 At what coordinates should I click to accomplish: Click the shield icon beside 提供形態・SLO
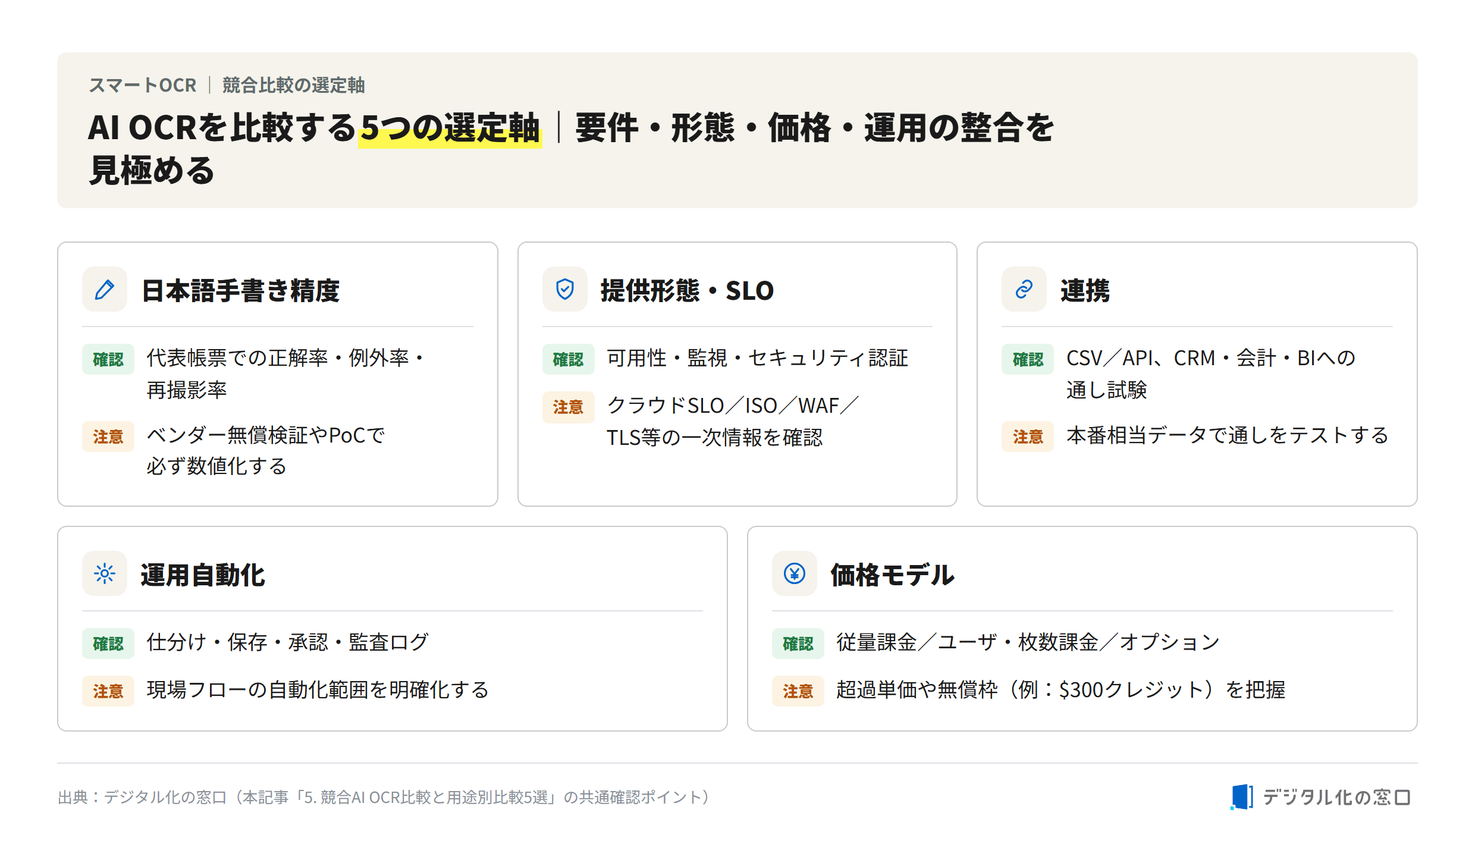click(x=564, y=290)
